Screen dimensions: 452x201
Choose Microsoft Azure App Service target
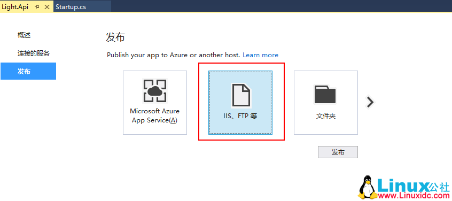point(155,103)
